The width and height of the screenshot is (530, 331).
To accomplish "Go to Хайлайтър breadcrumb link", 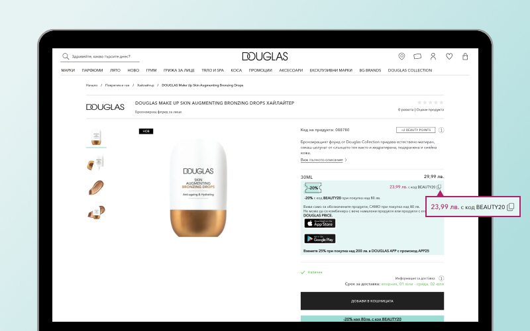I will click(x=145, y=85).
